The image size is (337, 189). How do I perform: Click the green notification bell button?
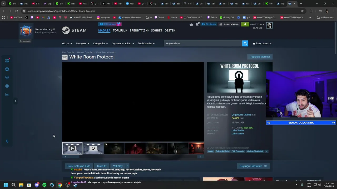click(x=245, y=24)
